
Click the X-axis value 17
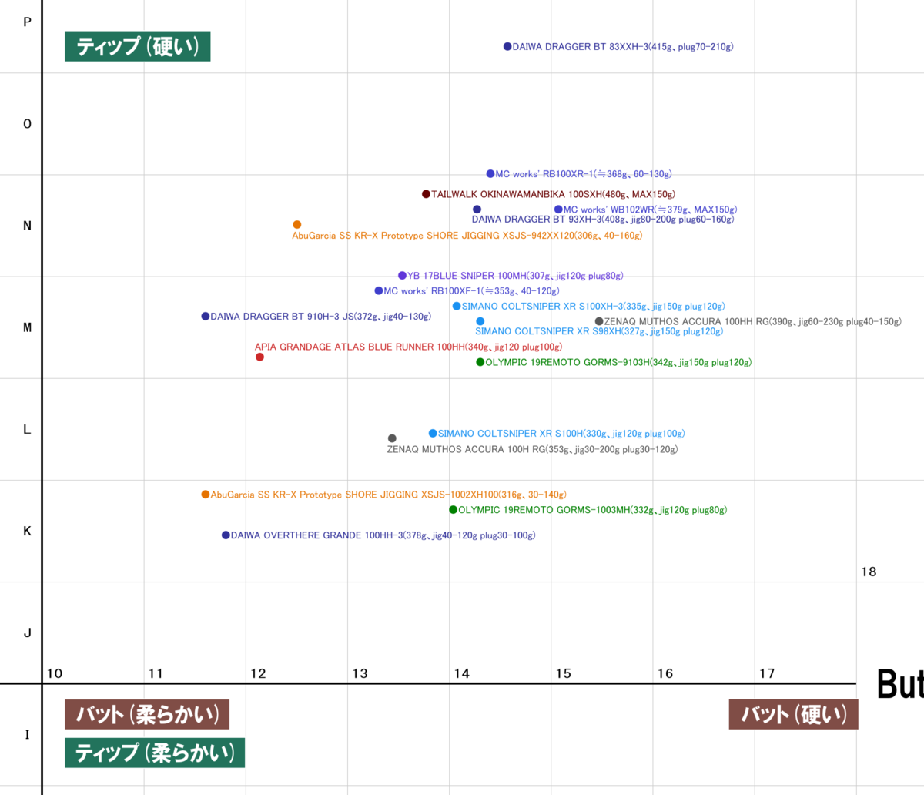coord(767,673)
